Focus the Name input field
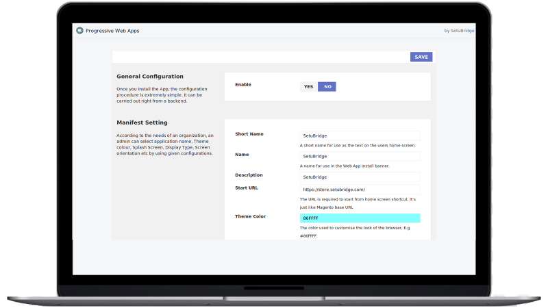548x308 pixels. coord(360,157)
